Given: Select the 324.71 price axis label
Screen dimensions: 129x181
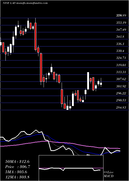Looking at the screenshot, I should click(121, 58).
